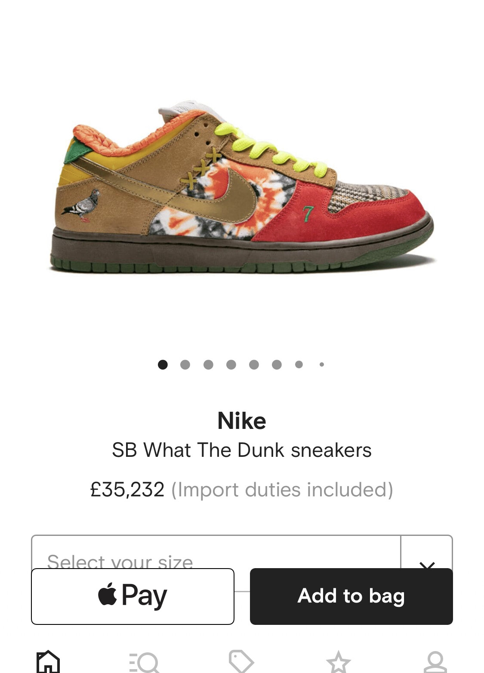This screenshot has height=673, width=484.
Task: Jump to fifth product image dot
Action: pyautogui.click(x=254, y=364)
